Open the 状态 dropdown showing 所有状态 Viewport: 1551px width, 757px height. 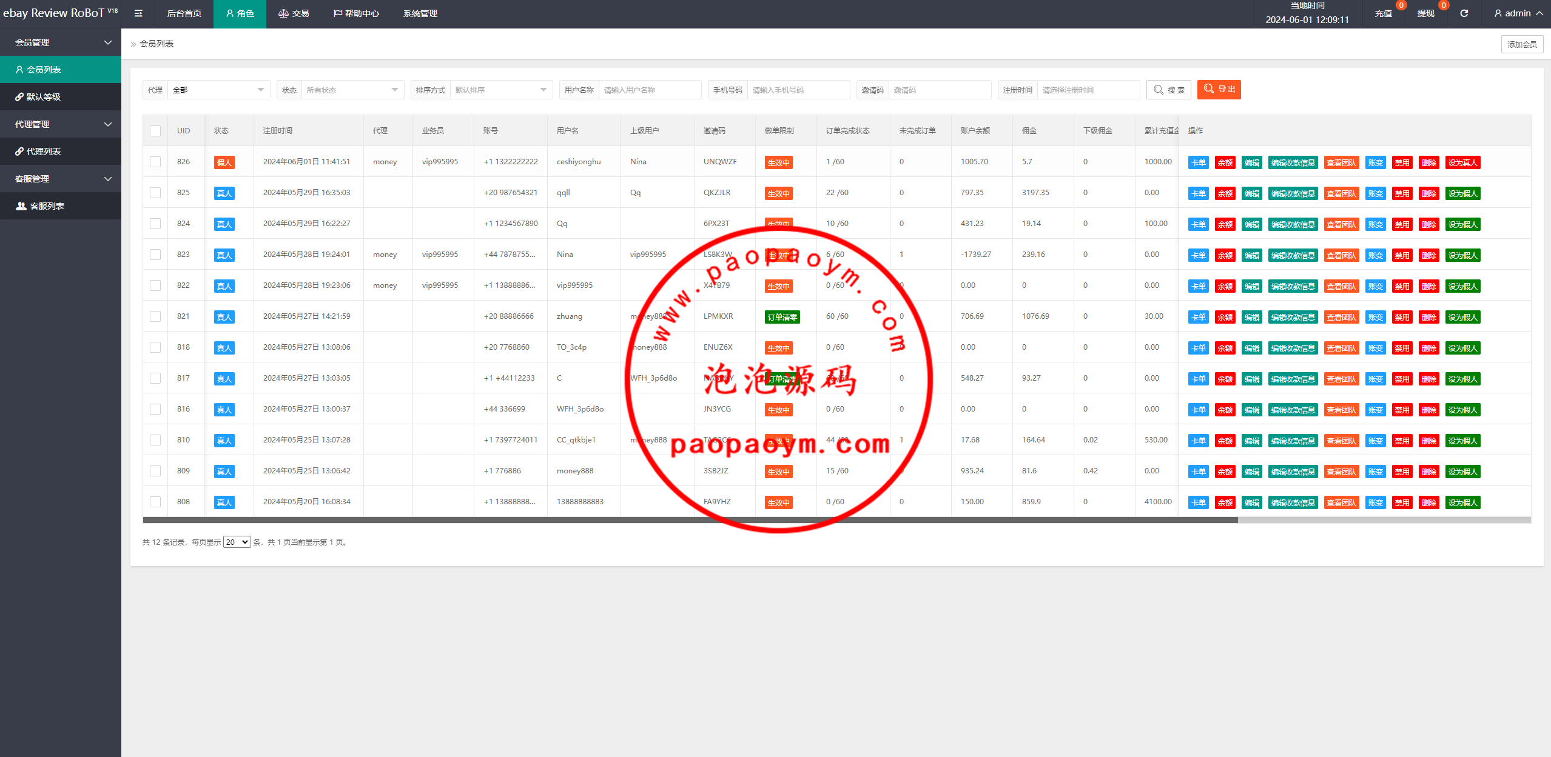[x=353, y=90]
